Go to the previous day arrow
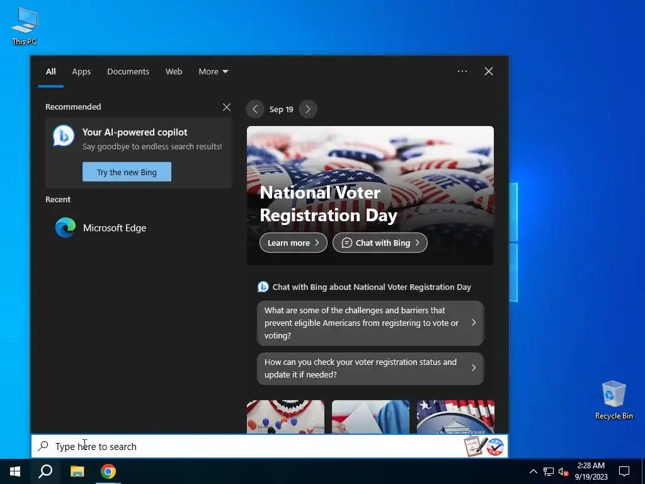The height and width of the screenshot is (484, 645). point(255,109)
